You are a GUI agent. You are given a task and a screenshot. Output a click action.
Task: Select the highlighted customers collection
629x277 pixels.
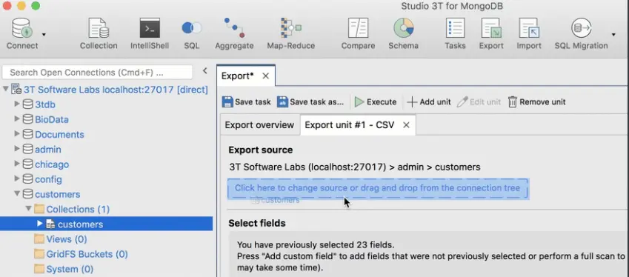pos(106,224)
